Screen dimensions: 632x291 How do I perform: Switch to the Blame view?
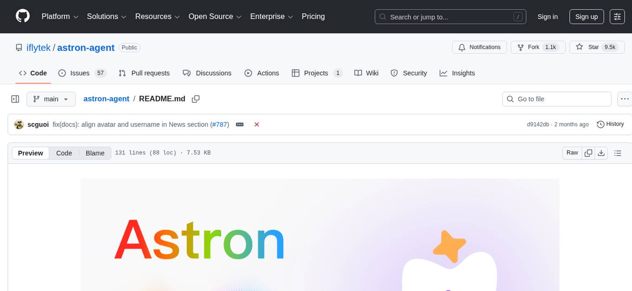(x=95, y=153)
